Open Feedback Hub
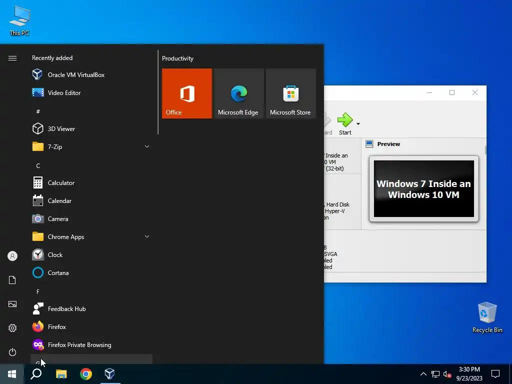The width and height of the screenshot is (512, 384). [x=91, y=308]
